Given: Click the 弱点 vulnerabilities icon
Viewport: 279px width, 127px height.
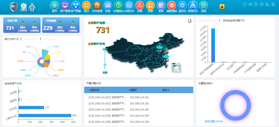Looking at the screenshot, I should [x=86, y=5].
